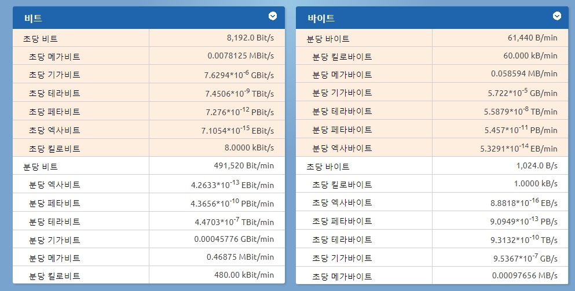The image size is (575, 291).
Task: Select the 초당 테라바이트 row label
Action: (342, 240)
